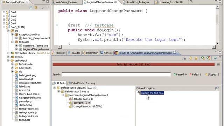The height and width of the screenshot is (126, 224).
Task: Rerun only failed TestNG tests
Action: click(208, 58)
